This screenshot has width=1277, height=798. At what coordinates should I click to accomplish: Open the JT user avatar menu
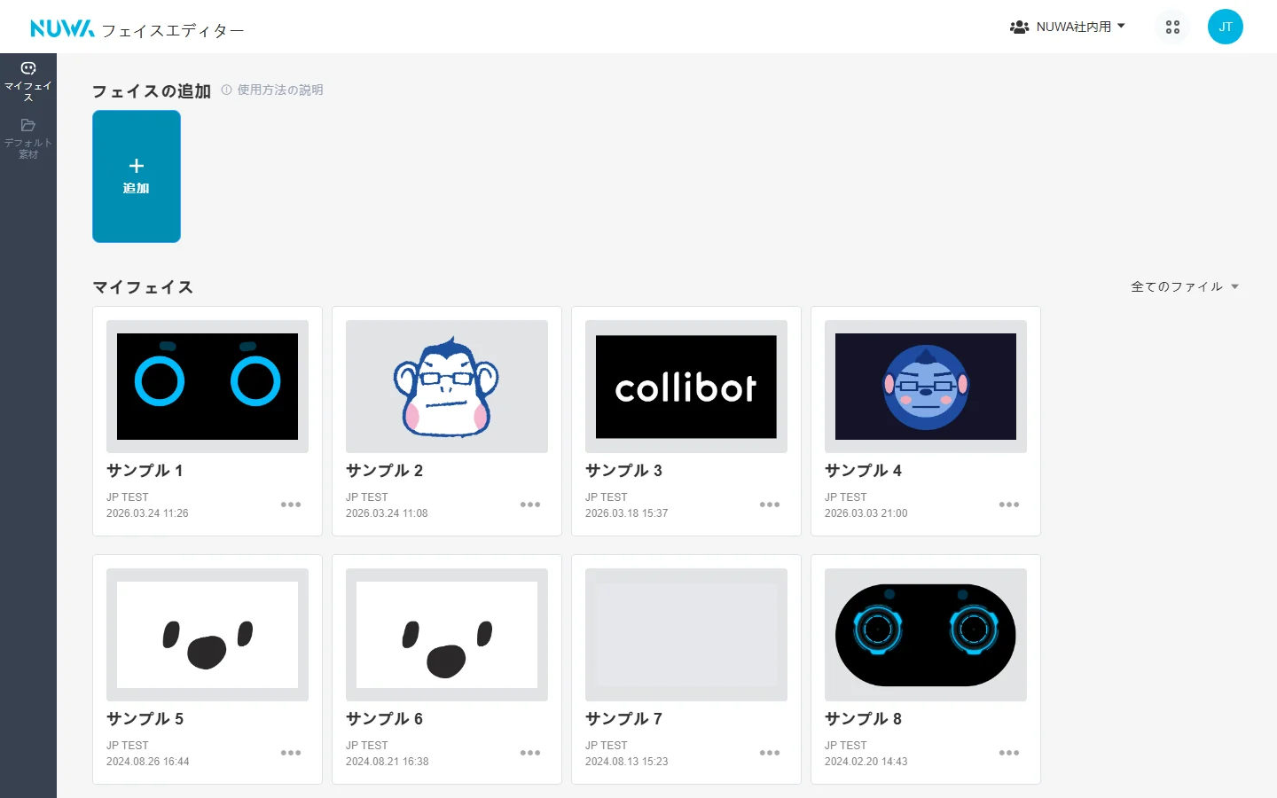1226,27
